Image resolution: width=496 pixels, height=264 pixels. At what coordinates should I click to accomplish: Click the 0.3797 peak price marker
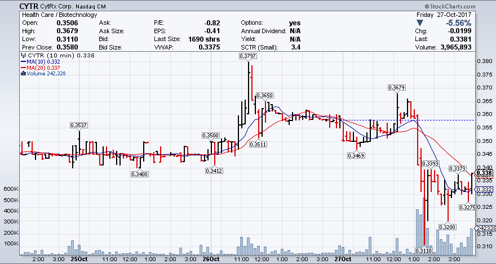(x=246, y=56)
